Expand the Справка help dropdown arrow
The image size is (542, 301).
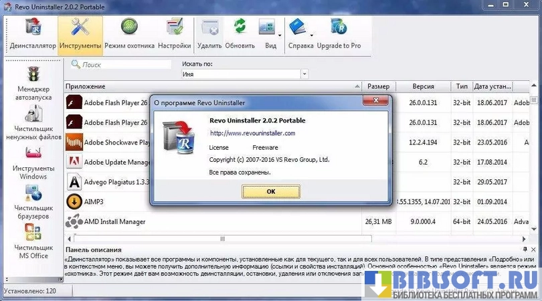[311, 32]
